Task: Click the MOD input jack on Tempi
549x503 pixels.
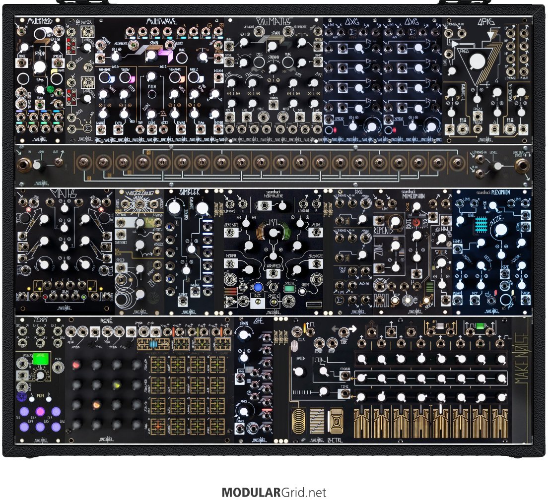Action: pyautogui.click(x=58, y=367)
